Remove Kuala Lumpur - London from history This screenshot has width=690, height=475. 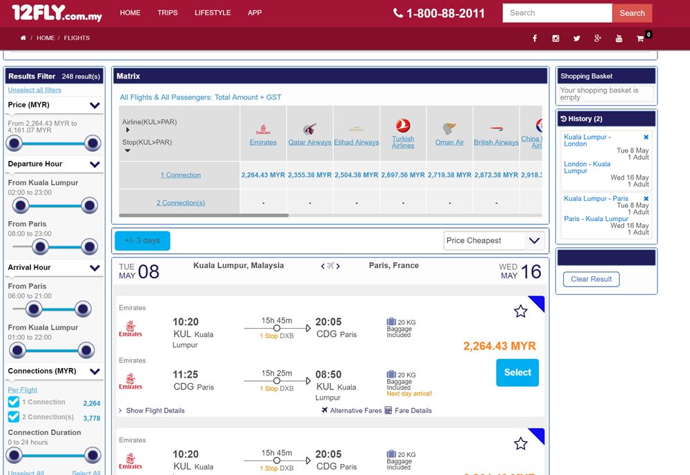click(x=646, y=137)
